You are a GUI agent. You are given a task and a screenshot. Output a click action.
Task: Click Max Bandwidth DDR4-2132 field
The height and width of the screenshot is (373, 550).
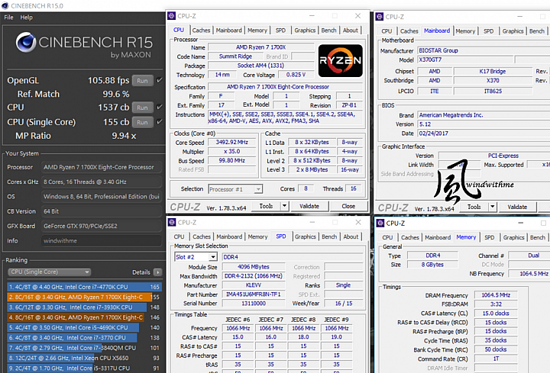254,276
